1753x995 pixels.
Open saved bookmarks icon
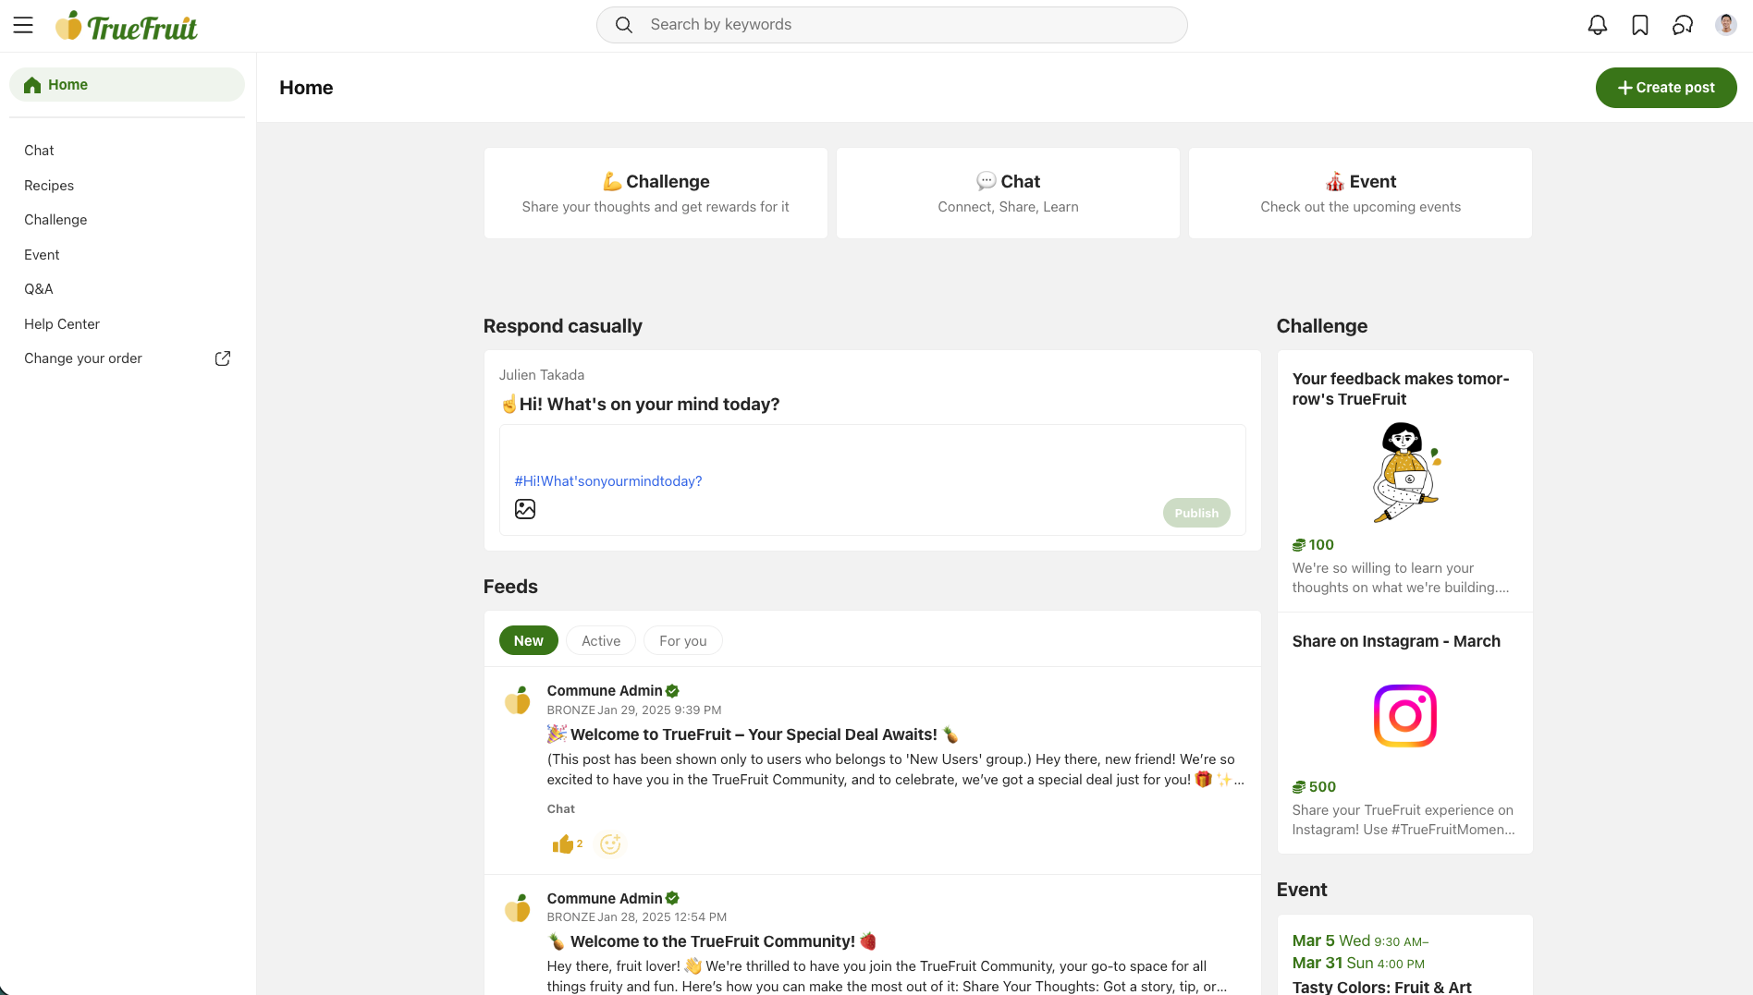pos(1639,25)
